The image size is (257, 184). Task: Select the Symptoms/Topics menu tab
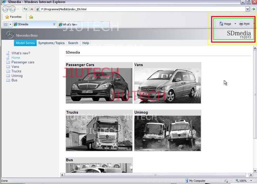coord(51,43)
